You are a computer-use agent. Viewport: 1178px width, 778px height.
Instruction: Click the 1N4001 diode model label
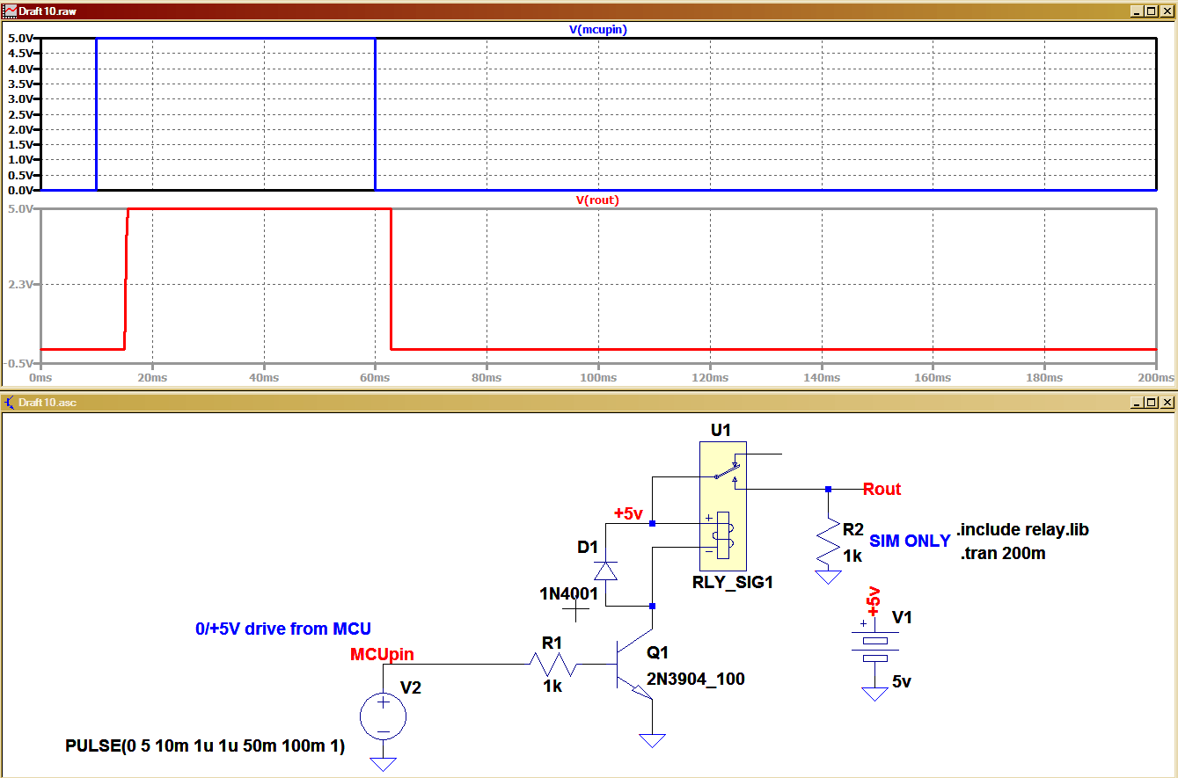[x=569, y=594]
